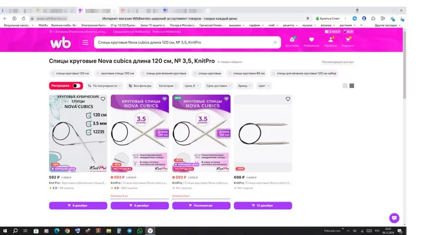
Task: Open Microsoft Edge from taskbar
Action: 57,231
